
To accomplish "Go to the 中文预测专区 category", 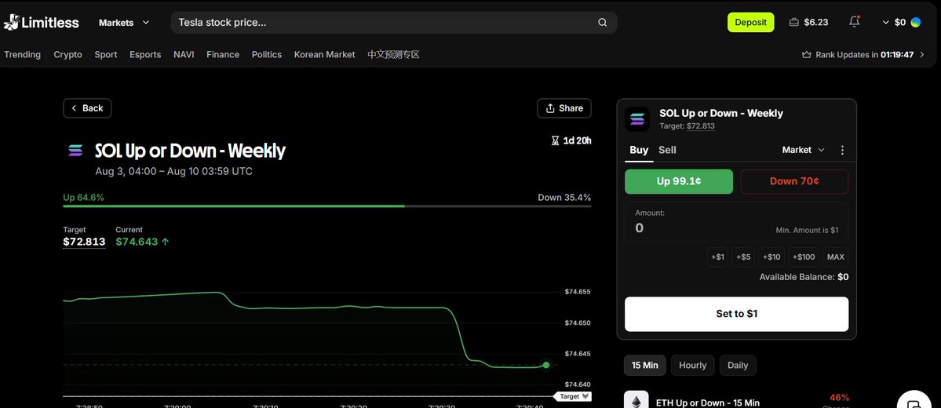I will 393,55.
